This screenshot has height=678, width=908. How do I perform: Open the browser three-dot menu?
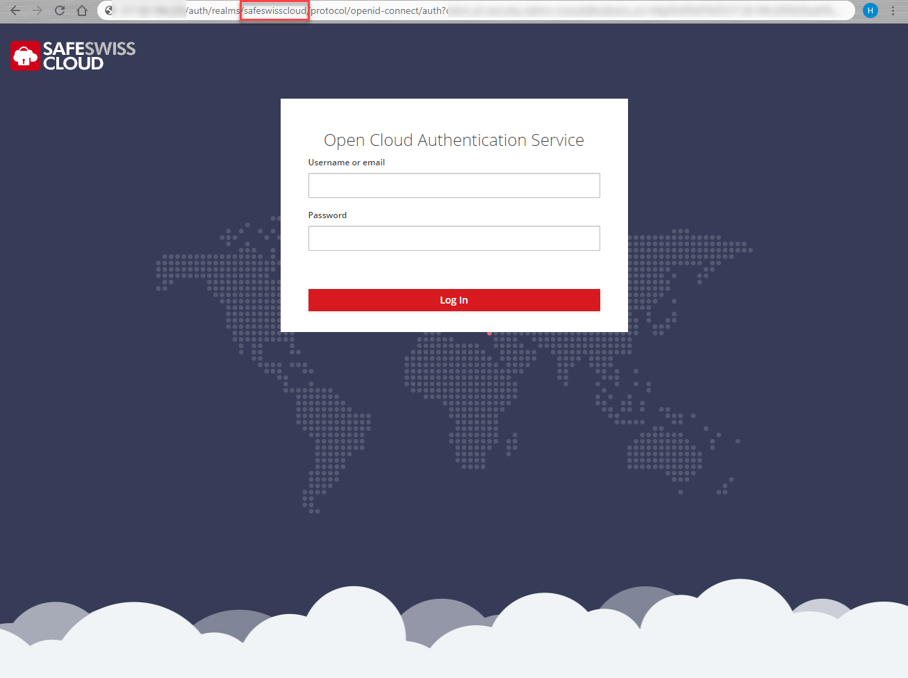[893, 10]
